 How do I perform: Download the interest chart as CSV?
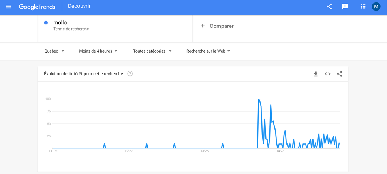tap(316, 74)
